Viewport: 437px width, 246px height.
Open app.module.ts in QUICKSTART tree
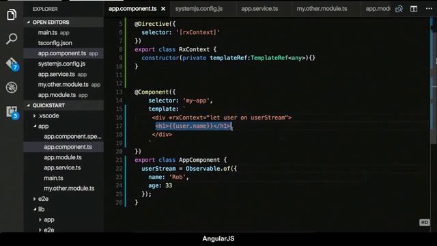coord(64,157)
